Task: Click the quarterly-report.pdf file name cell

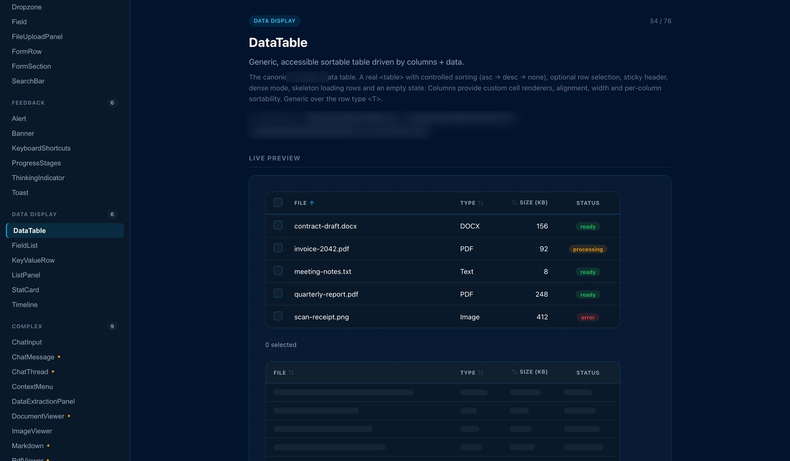Action: [326, 294]
